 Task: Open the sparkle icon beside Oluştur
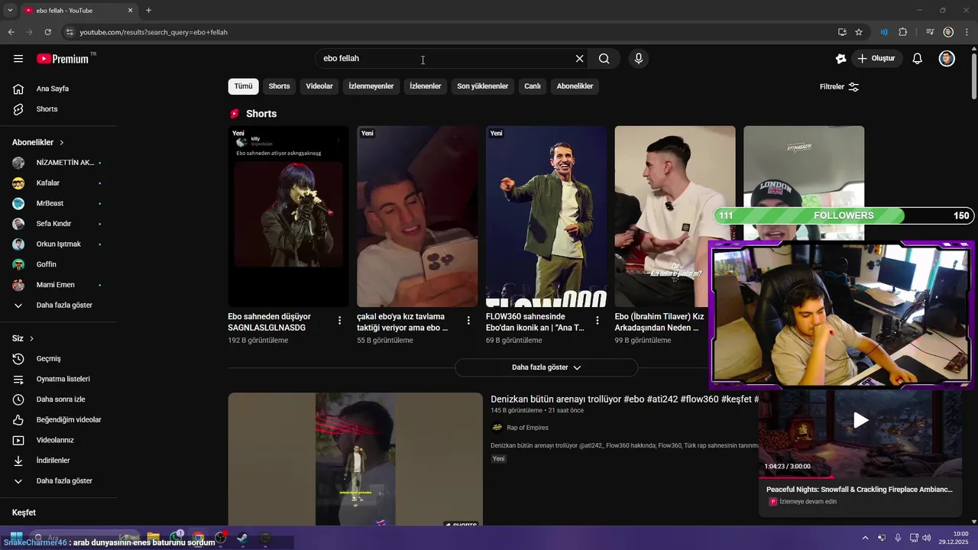click(x=841, y=59)
